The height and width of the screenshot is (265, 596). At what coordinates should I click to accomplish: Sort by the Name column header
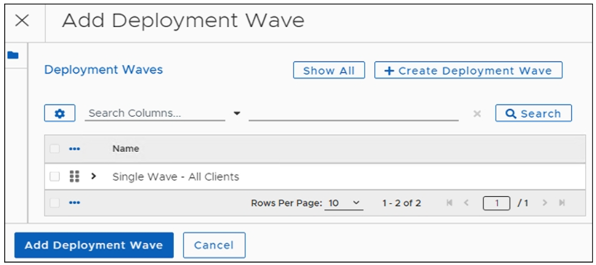[x=126, y=149]
